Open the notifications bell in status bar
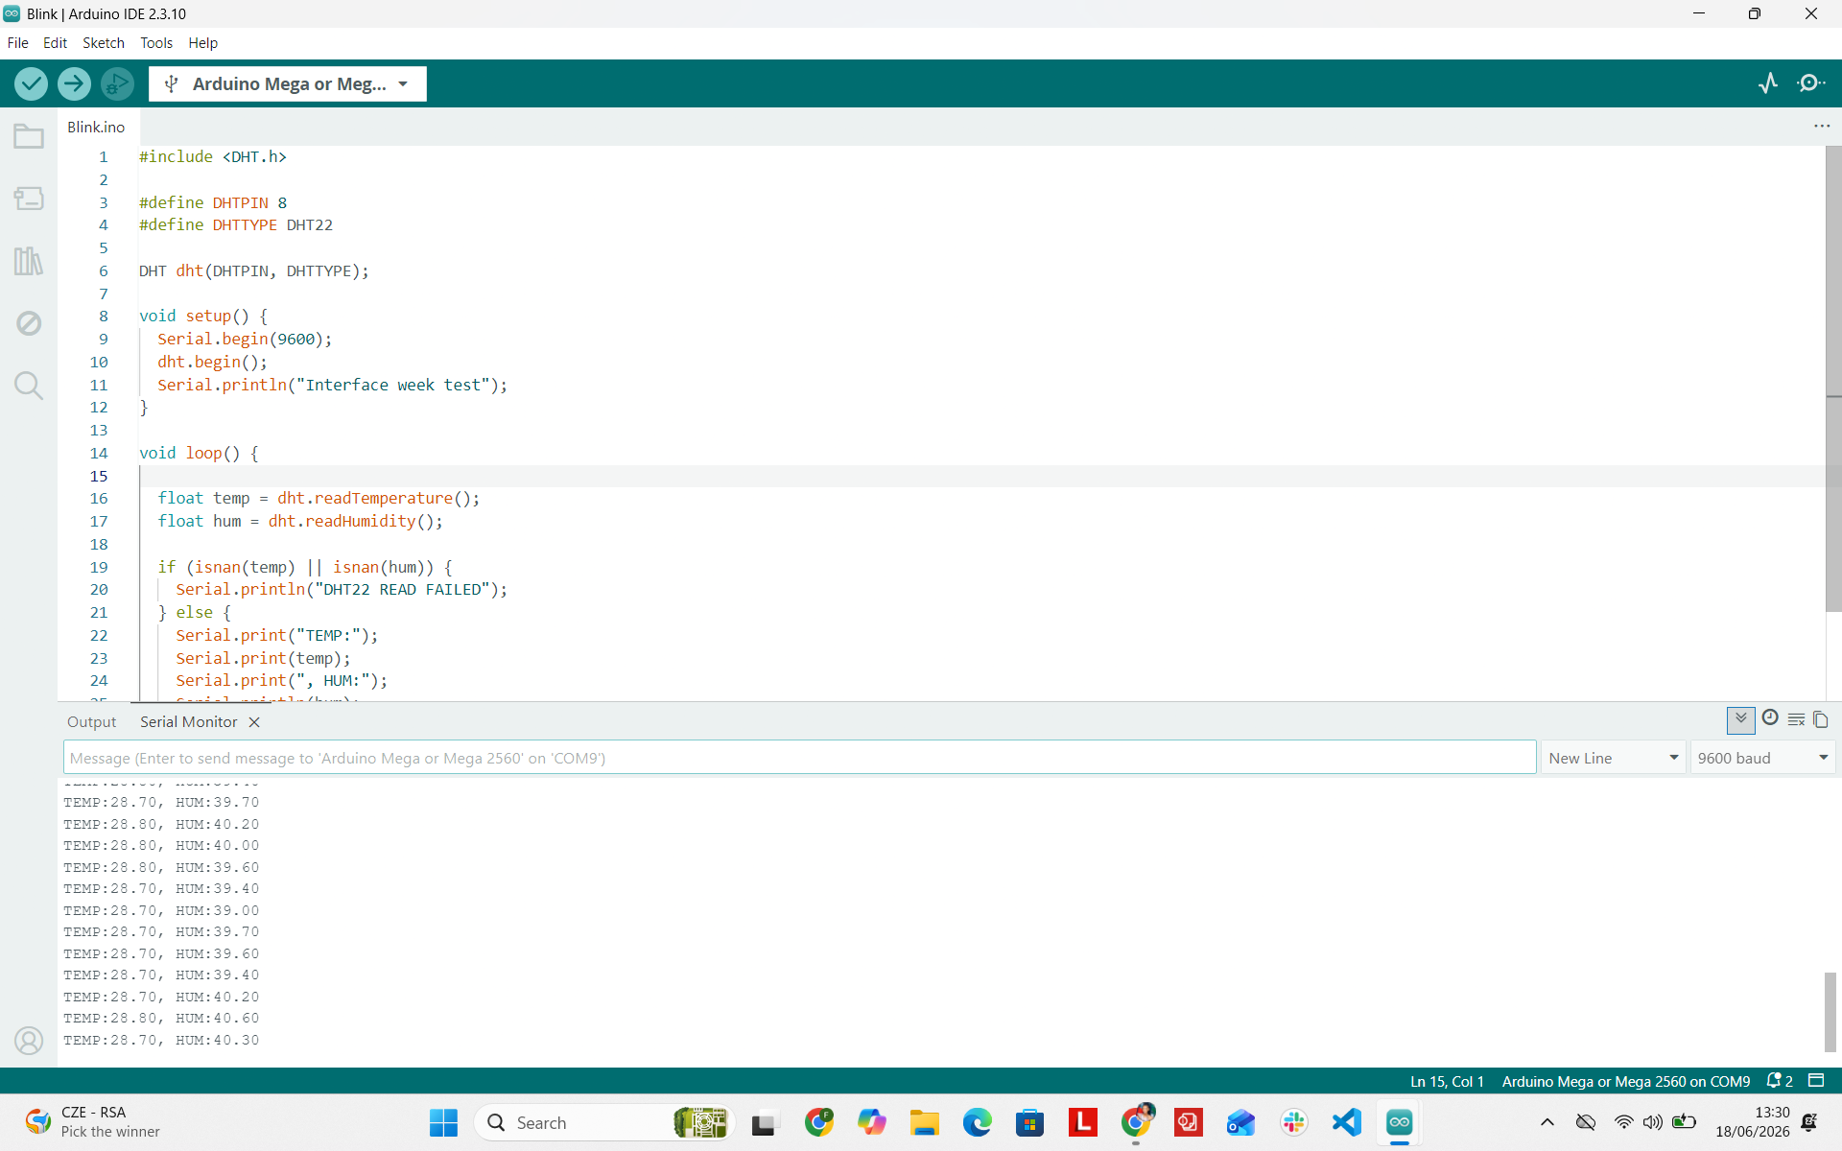This screenshot has height=1151, width=1842. 1779,1081
